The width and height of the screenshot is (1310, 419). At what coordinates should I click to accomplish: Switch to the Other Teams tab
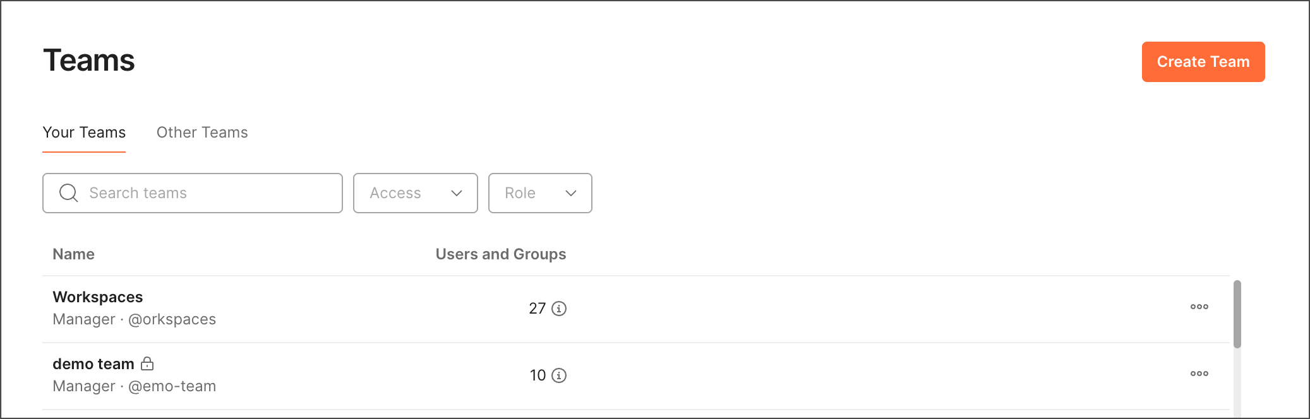click(x=202, y=133)
